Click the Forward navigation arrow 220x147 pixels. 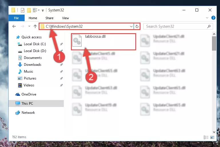[x=22, y=26]
